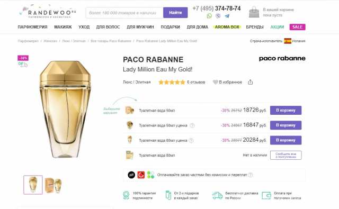Select second product thumbnail with box
339x209 pixels.
(x=53, y=185)
